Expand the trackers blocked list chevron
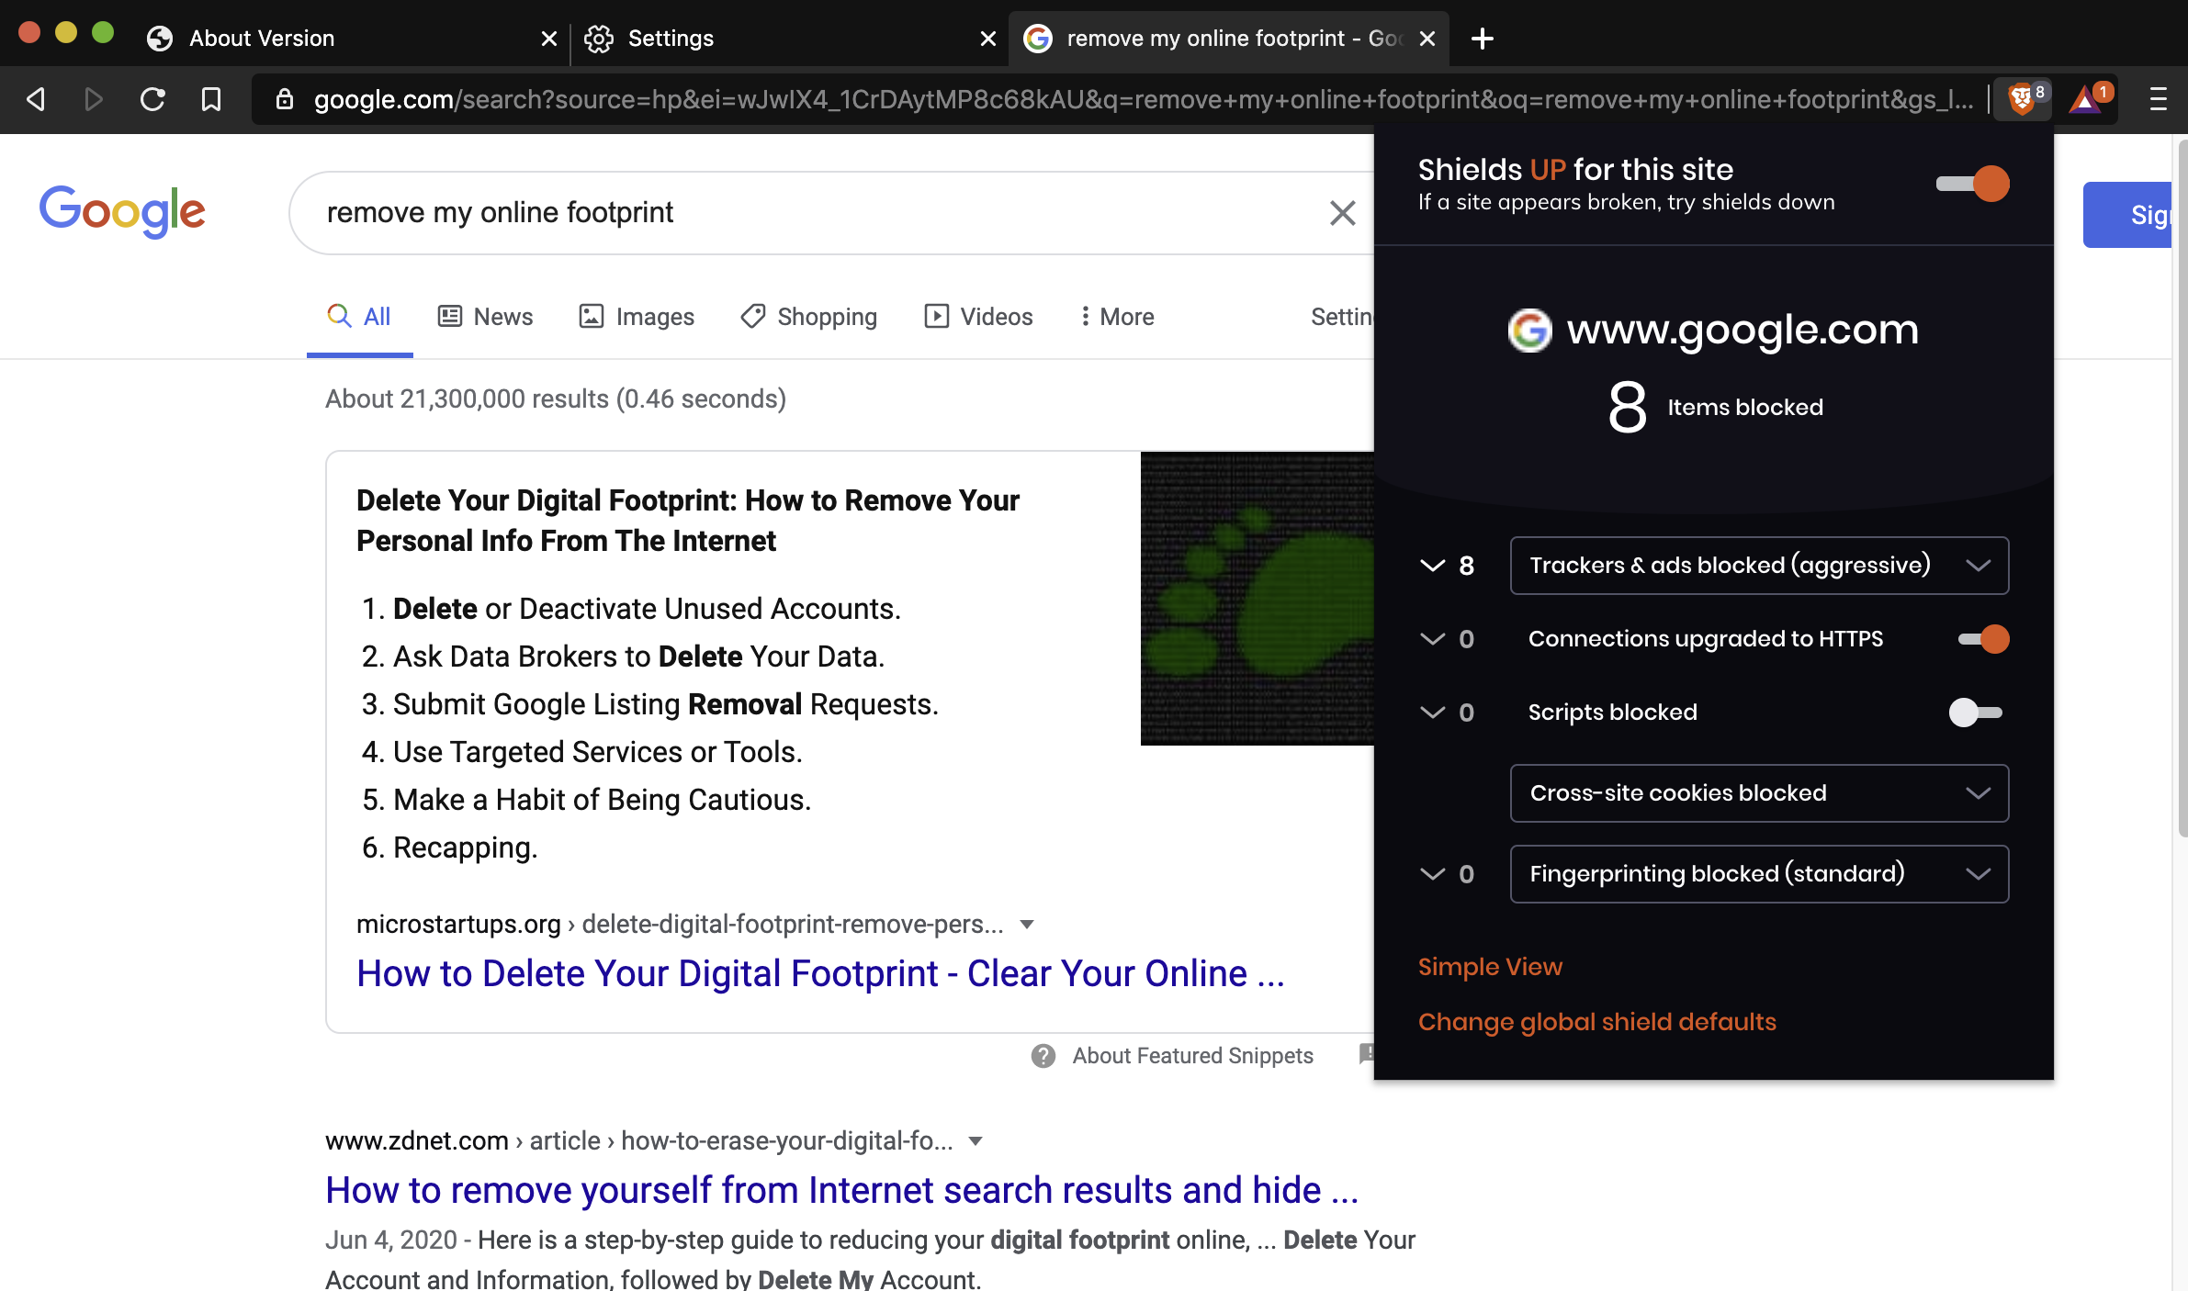The height and width of the screenshot is (1291, 2188). [x=1433, y=566]
